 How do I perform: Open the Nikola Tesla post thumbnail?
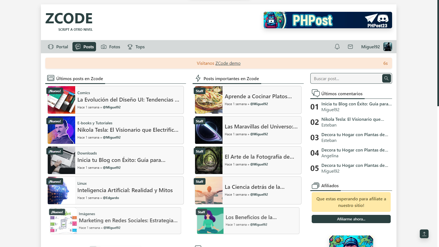(61, 130)
